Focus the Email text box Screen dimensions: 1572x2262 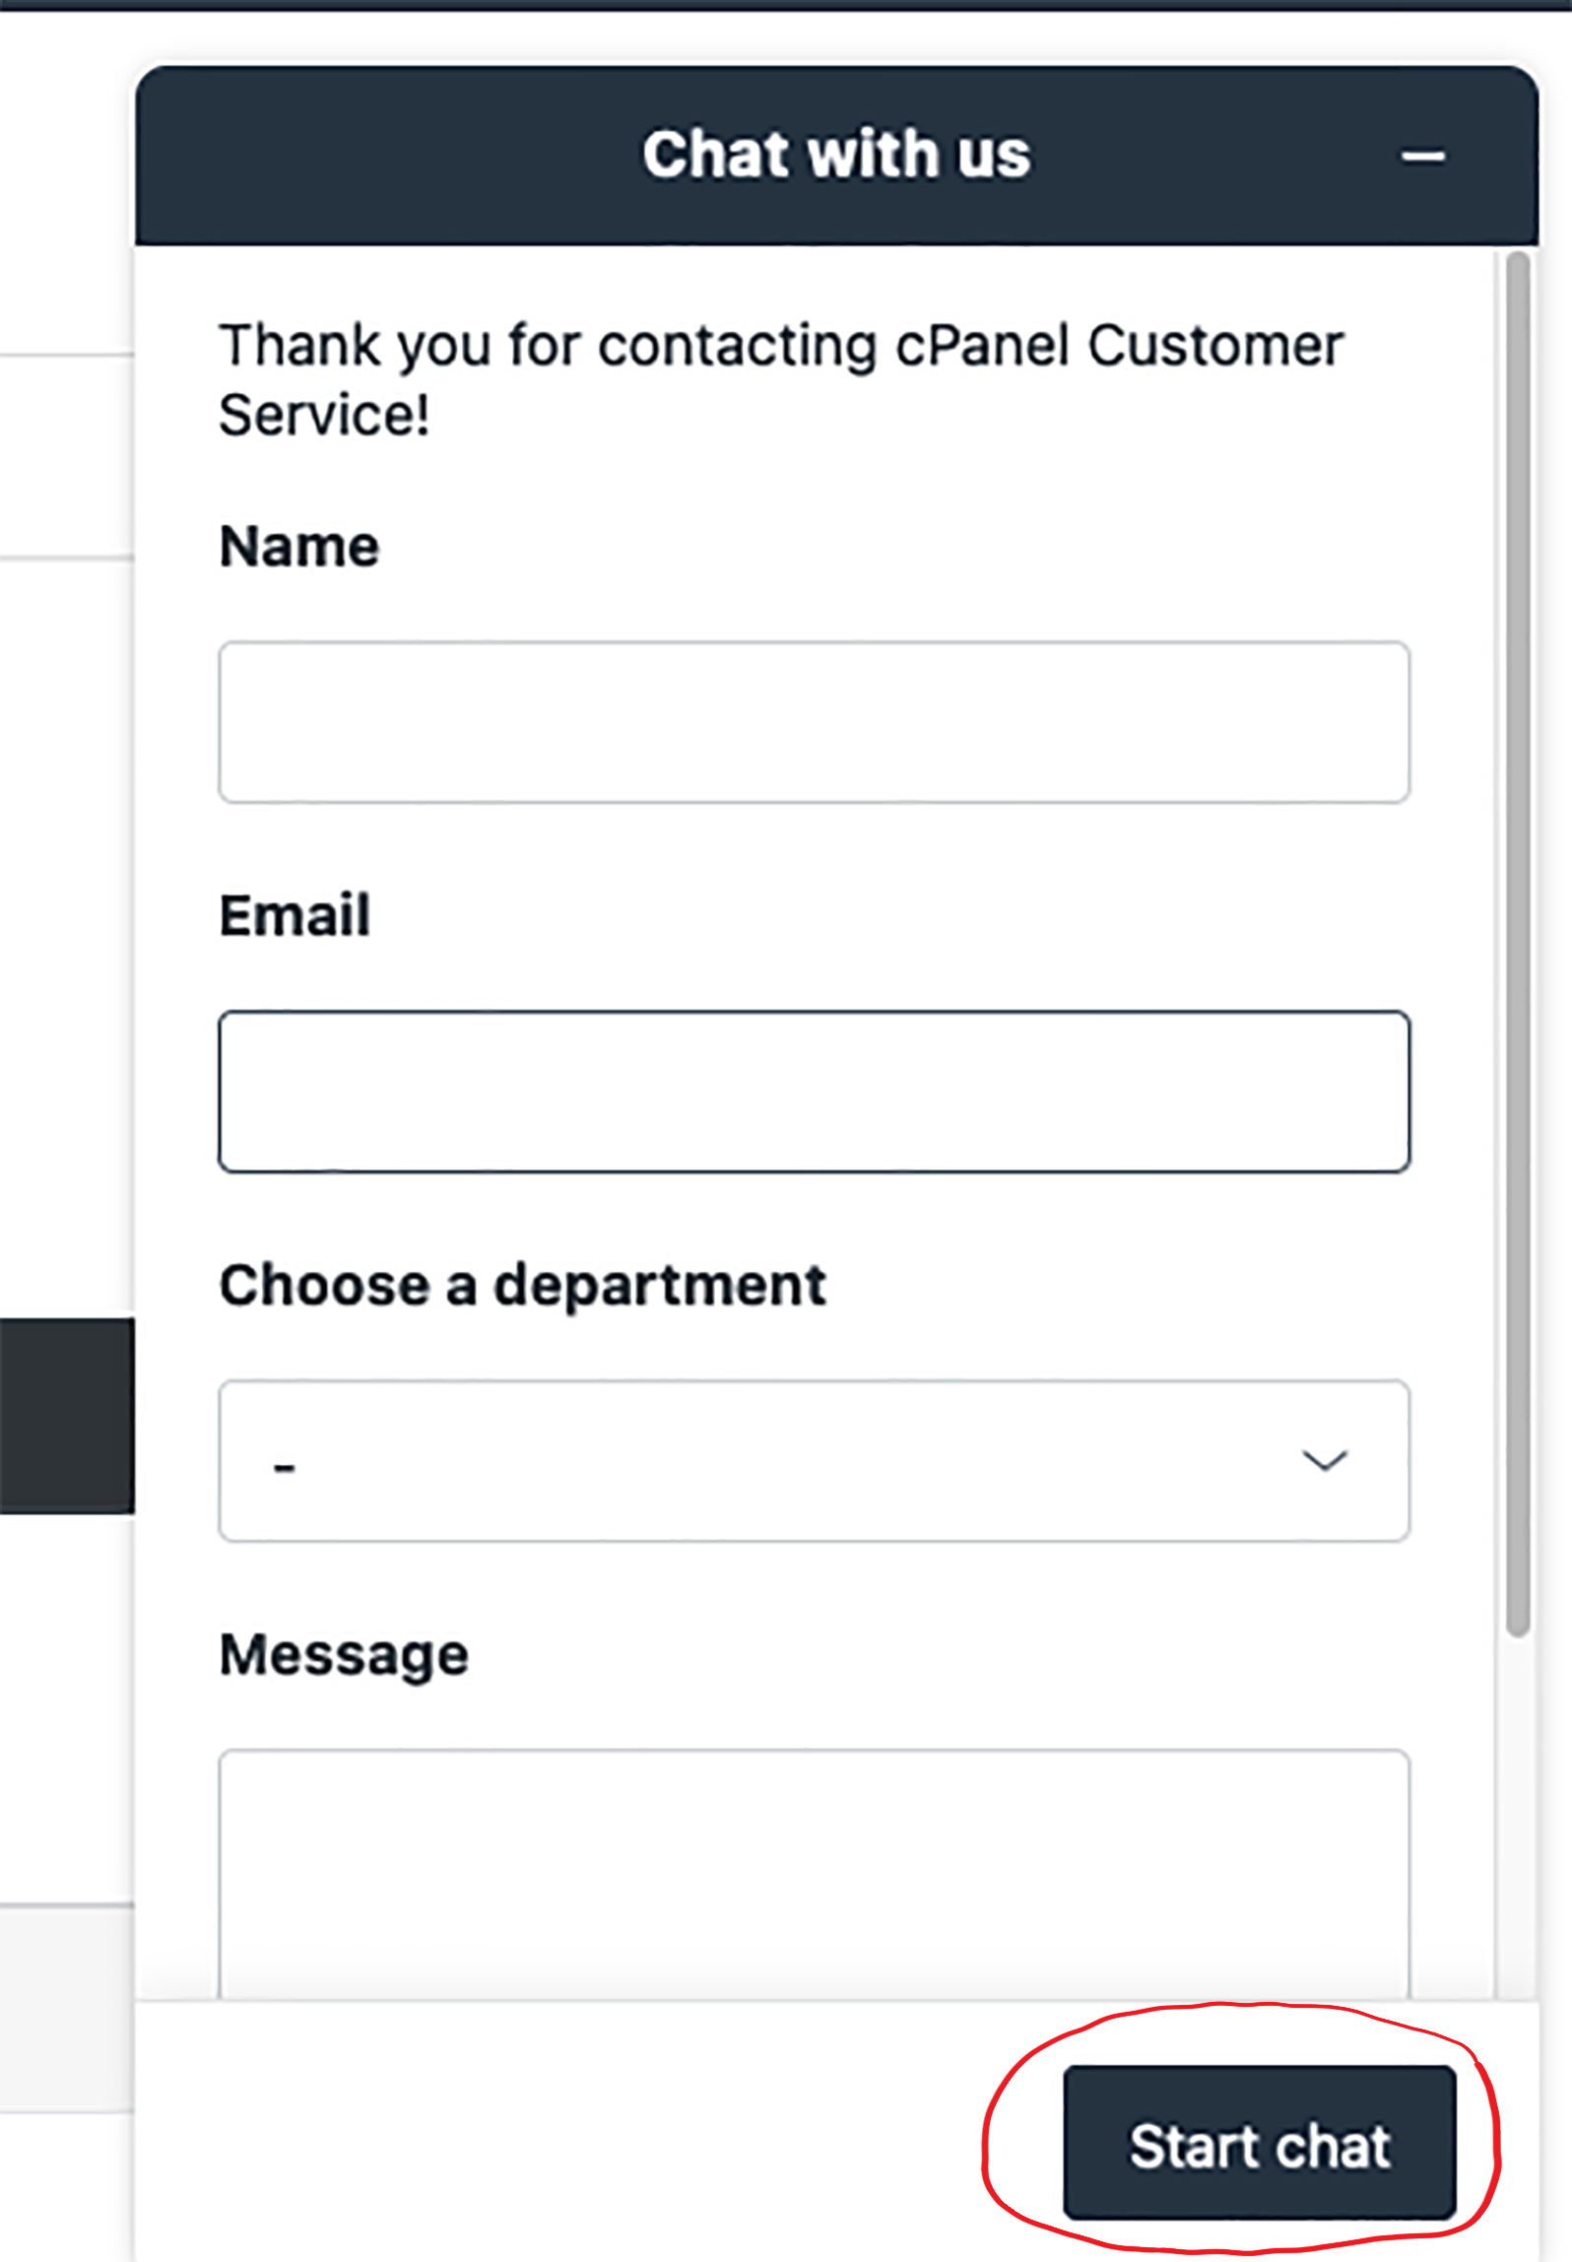813,1092
